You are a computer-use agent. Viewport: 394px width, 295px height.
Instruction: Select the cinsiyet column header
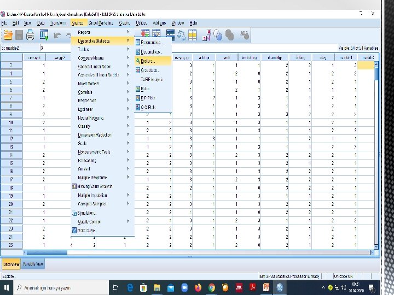pyautogui.click(x=34, y=58)
